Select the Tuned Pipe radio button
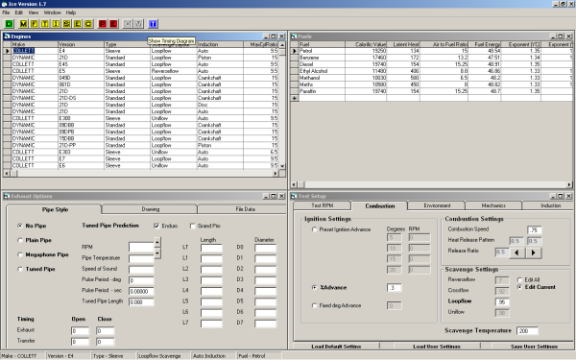The height and width of the screenshot is (360, 576). coord(20,269)
